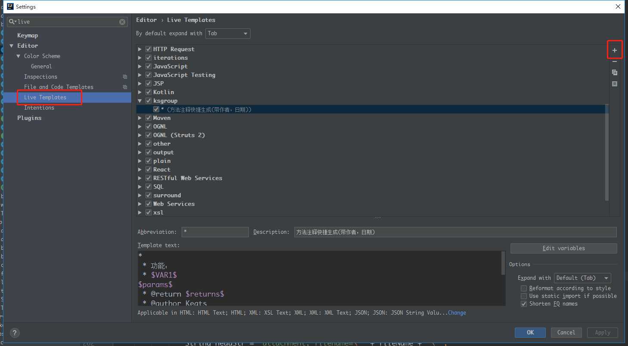The width and height of the screenshot is (628, 346).
Task: Close the Settings dialog window
Action: [618, 6]
